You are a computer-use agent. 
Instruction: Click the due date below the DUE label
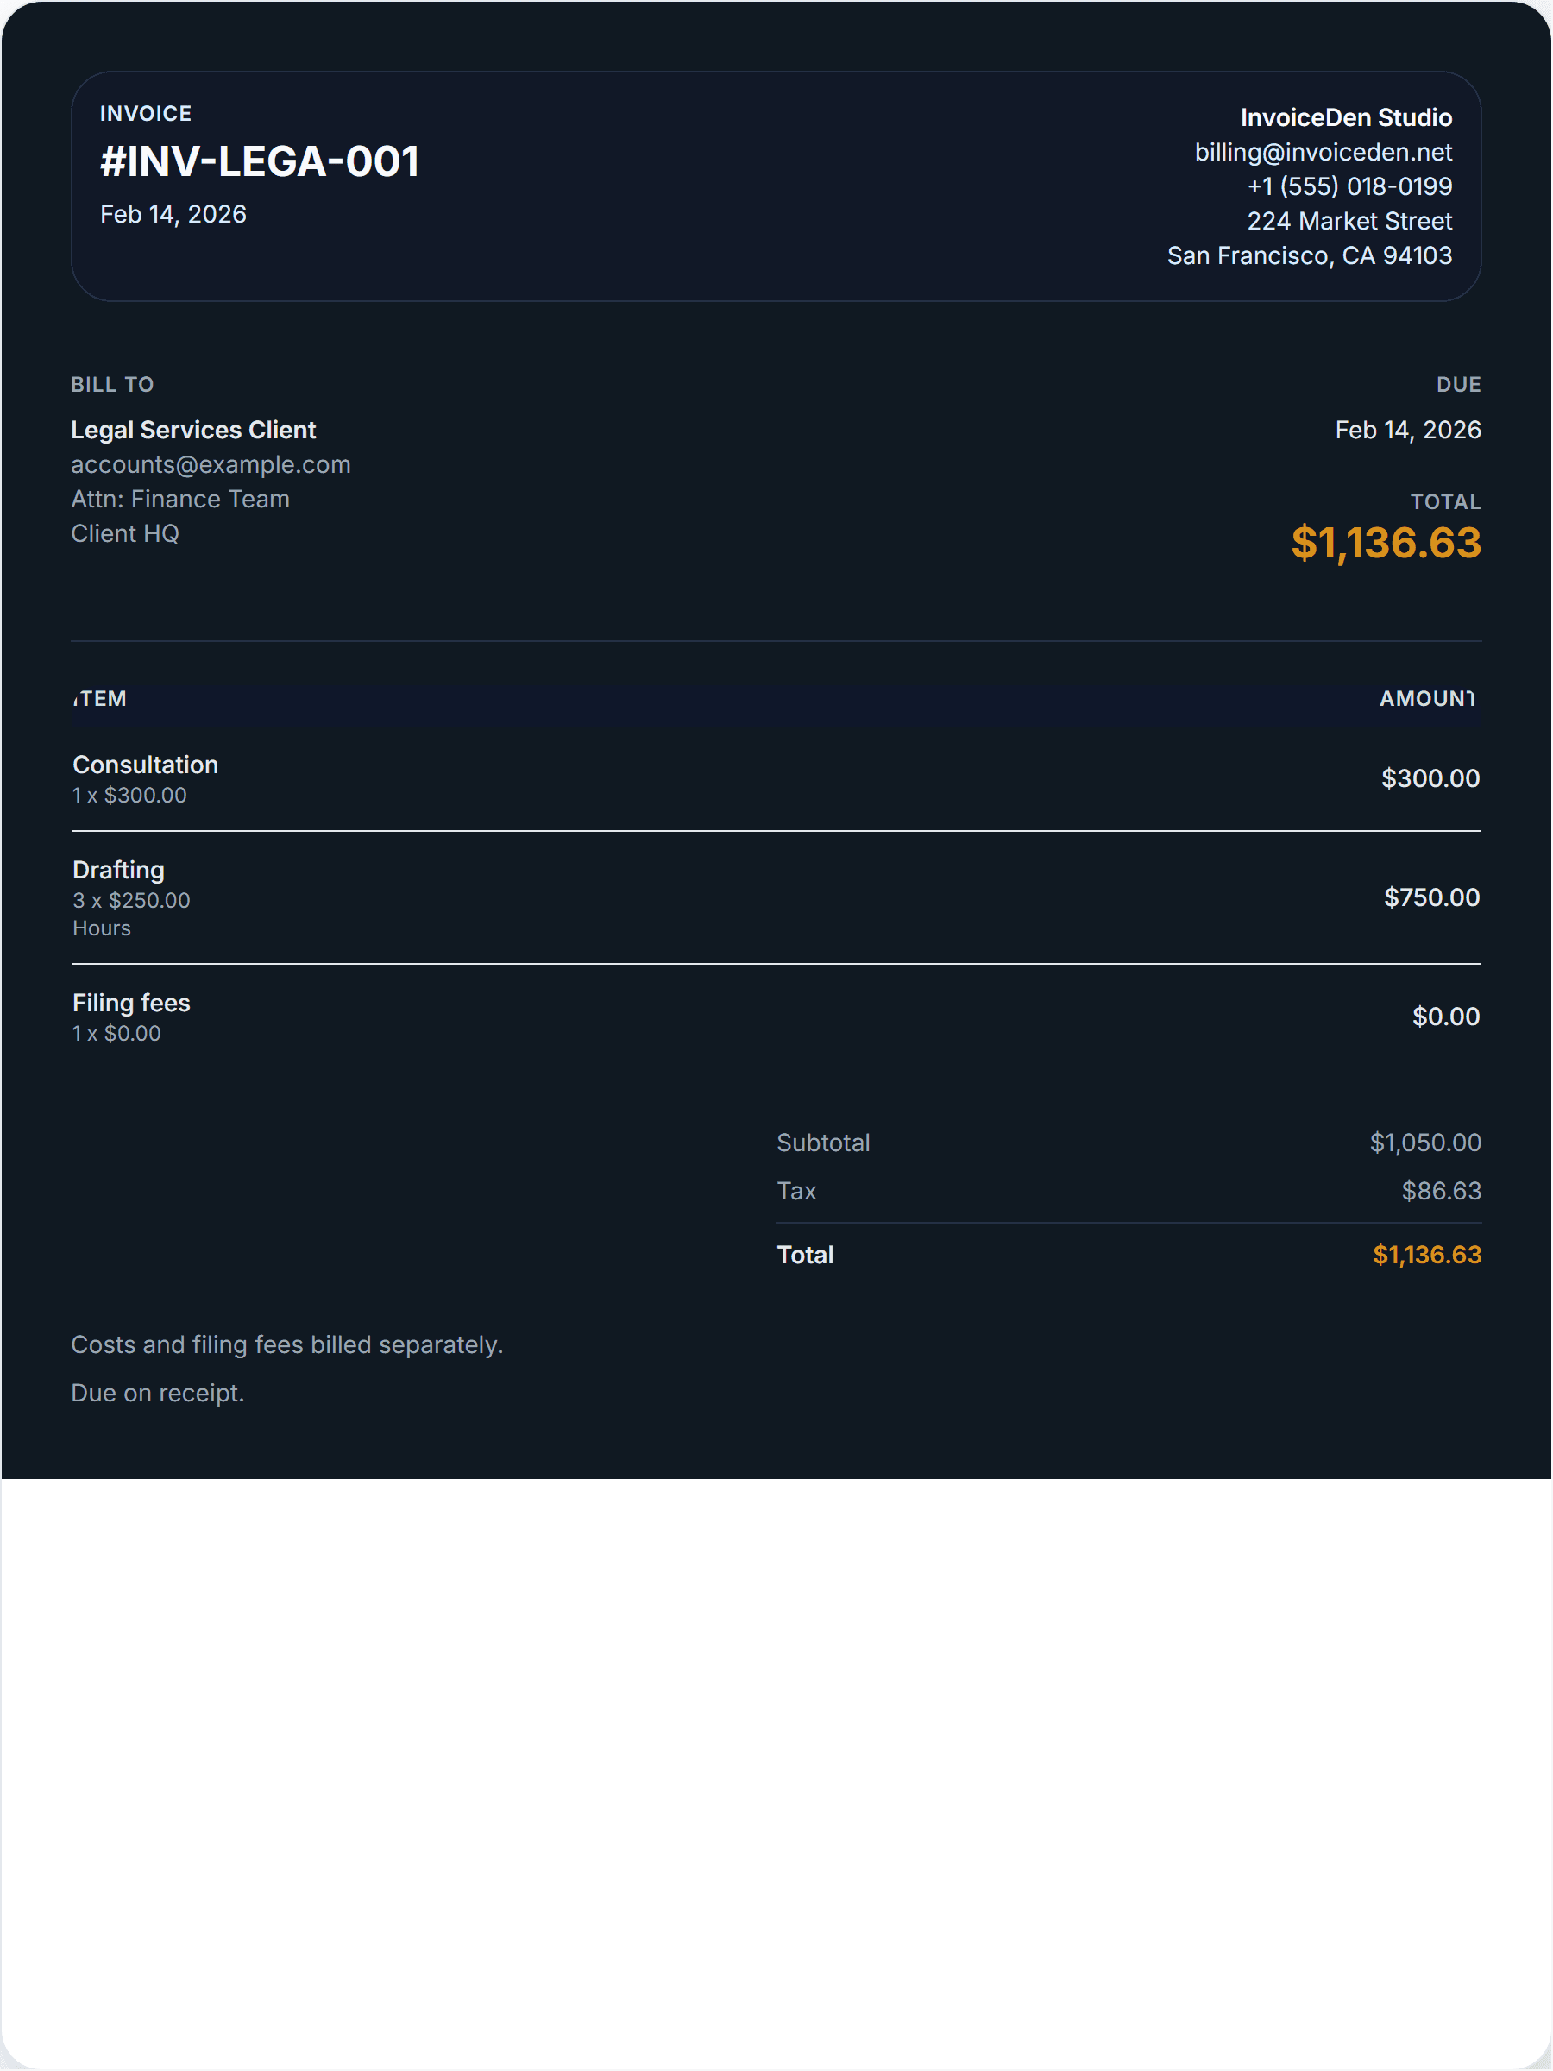1407,430
